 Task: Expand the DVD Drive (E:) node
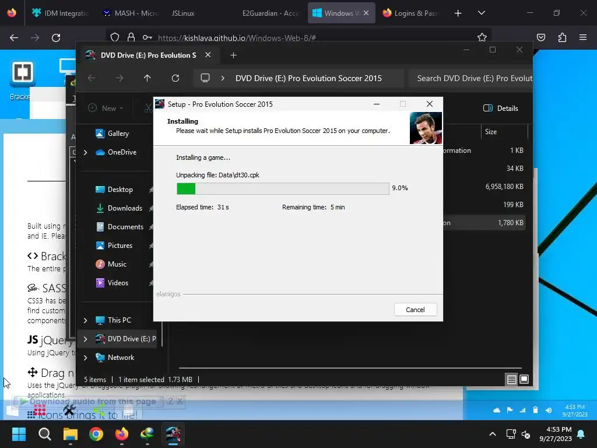[85, 339]
